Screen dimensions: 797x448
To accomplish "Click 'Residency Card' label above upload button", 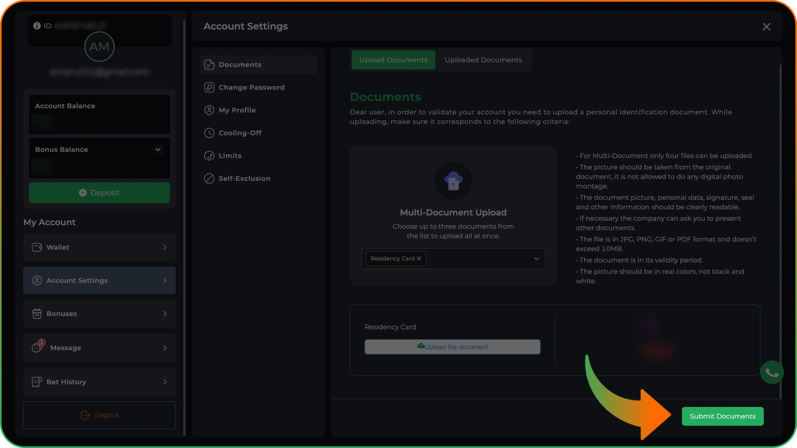I will (x=390, y=327).
